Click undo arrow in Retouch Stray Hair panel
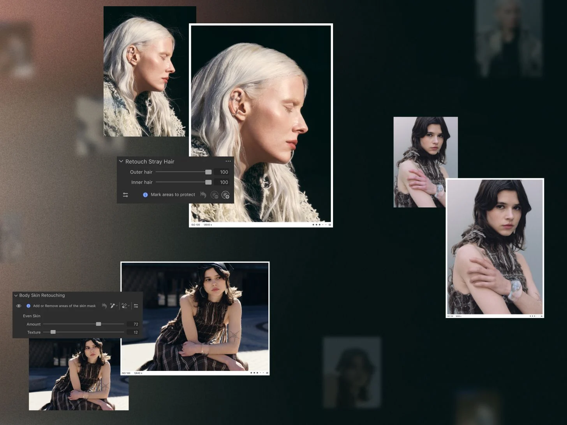Screen dimensions: 567x425 click(203, 195)
